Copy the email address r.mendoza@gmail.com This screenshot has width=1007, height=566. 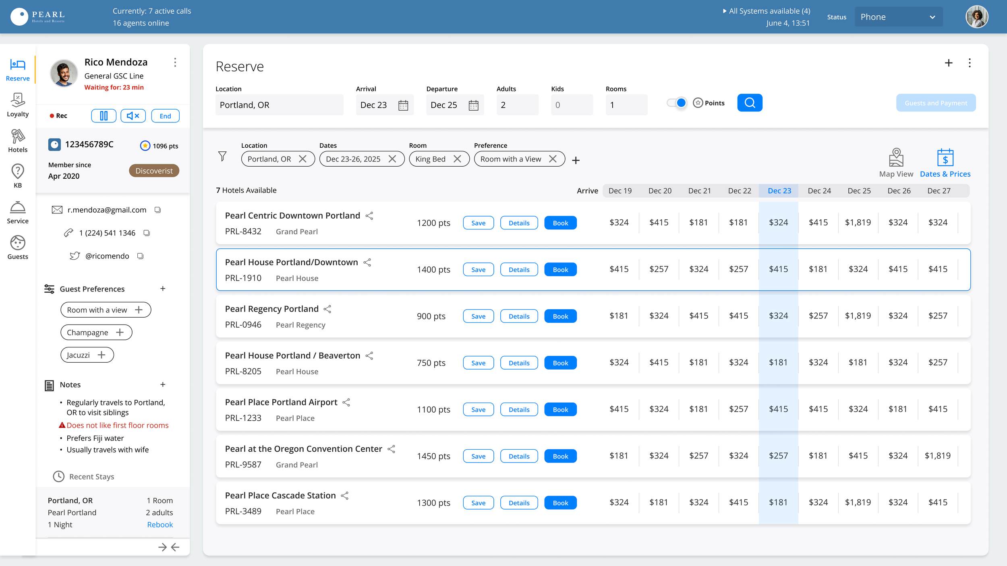pos(158,210)
